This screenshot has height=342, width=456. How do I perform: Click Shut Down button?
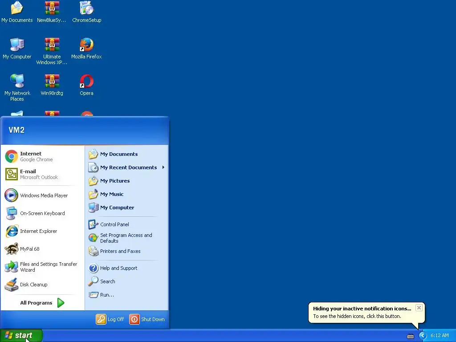point(147,319)
